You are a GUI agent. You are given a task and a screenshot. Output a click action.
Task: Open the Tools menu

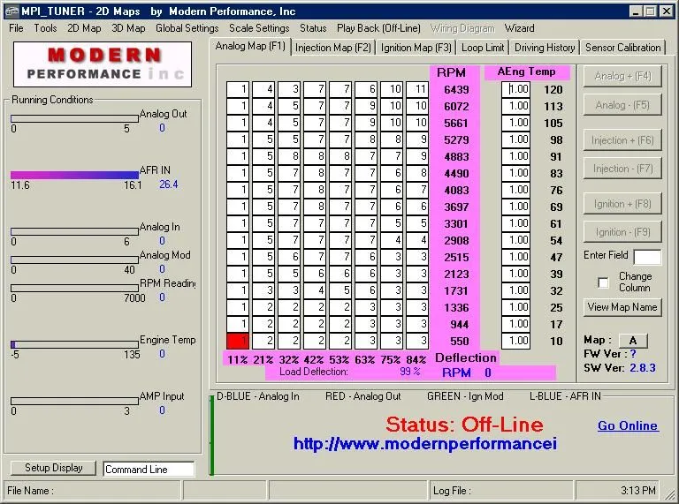(x=45, y=28)
